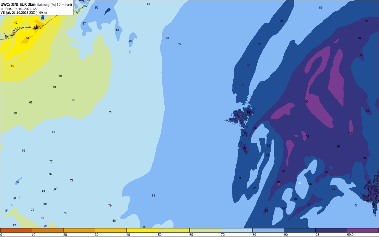Click the map humidity value 87
The height and width of the screenshot is (237, 379).
pyautogui.click(x=84, y=24)
